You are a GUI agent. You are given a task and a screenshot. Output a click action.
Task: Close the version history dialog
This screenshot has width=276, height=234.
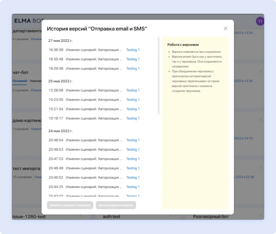click(x=226, y=28)
